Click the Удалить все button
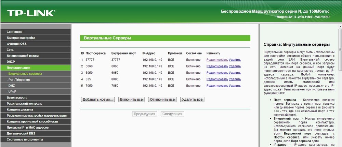The height and width of the screenshot is (147, 342). pyautogui.click(x=192, y=100)
